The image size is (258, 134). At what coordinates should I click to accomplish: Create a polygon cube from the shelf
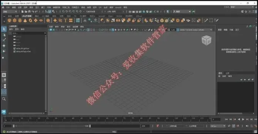coord(15,20)
